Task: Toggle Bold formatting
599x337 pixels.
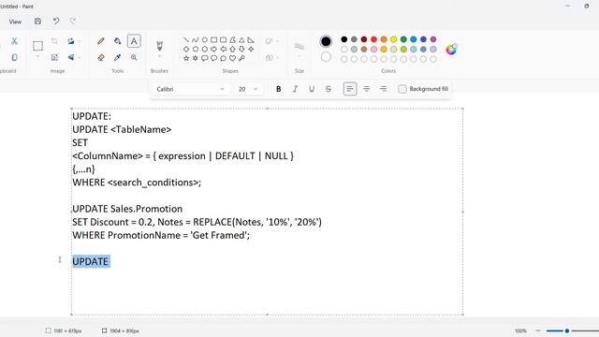Action: pos(279,89)
